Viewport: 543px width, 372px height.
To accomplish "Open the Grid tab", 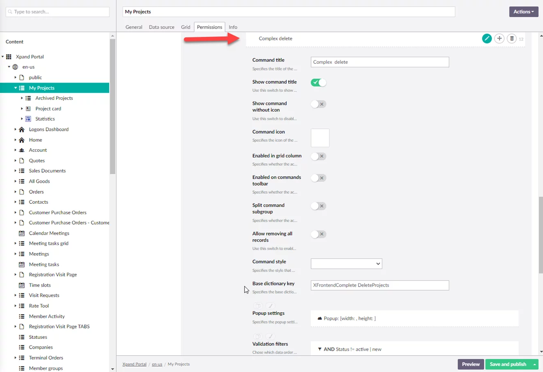I will pos(186,27).
